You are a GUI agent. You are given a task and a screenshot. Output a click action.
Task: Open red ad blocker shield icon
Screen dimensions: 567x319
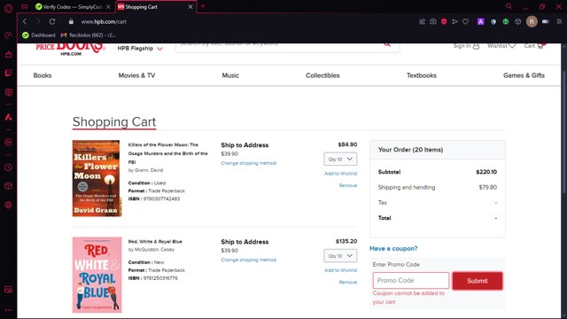[x=444, y=21]
